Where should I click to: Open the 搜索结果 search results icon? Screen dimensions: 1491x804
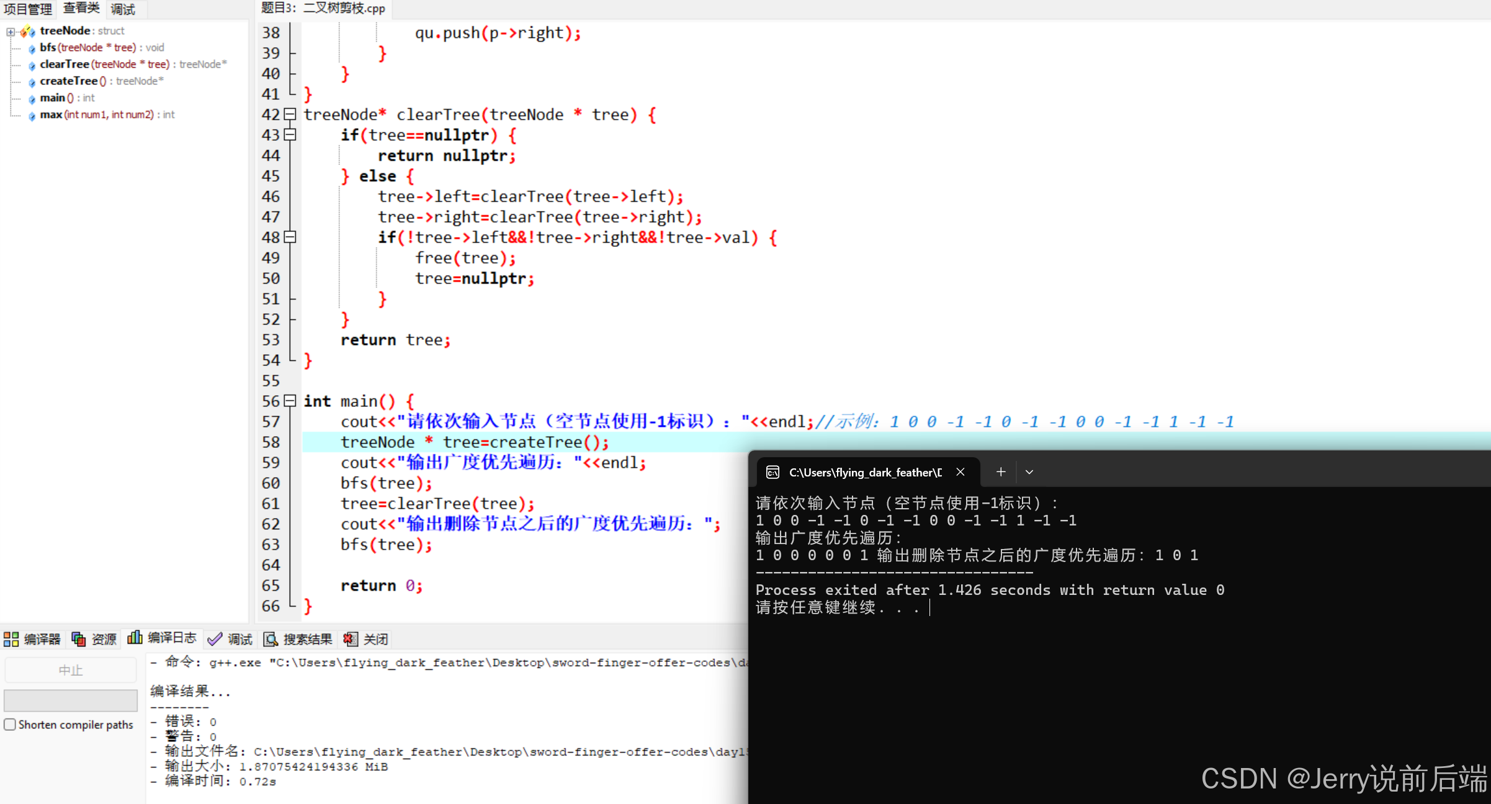pyautogui.click(x=271, y=639)
